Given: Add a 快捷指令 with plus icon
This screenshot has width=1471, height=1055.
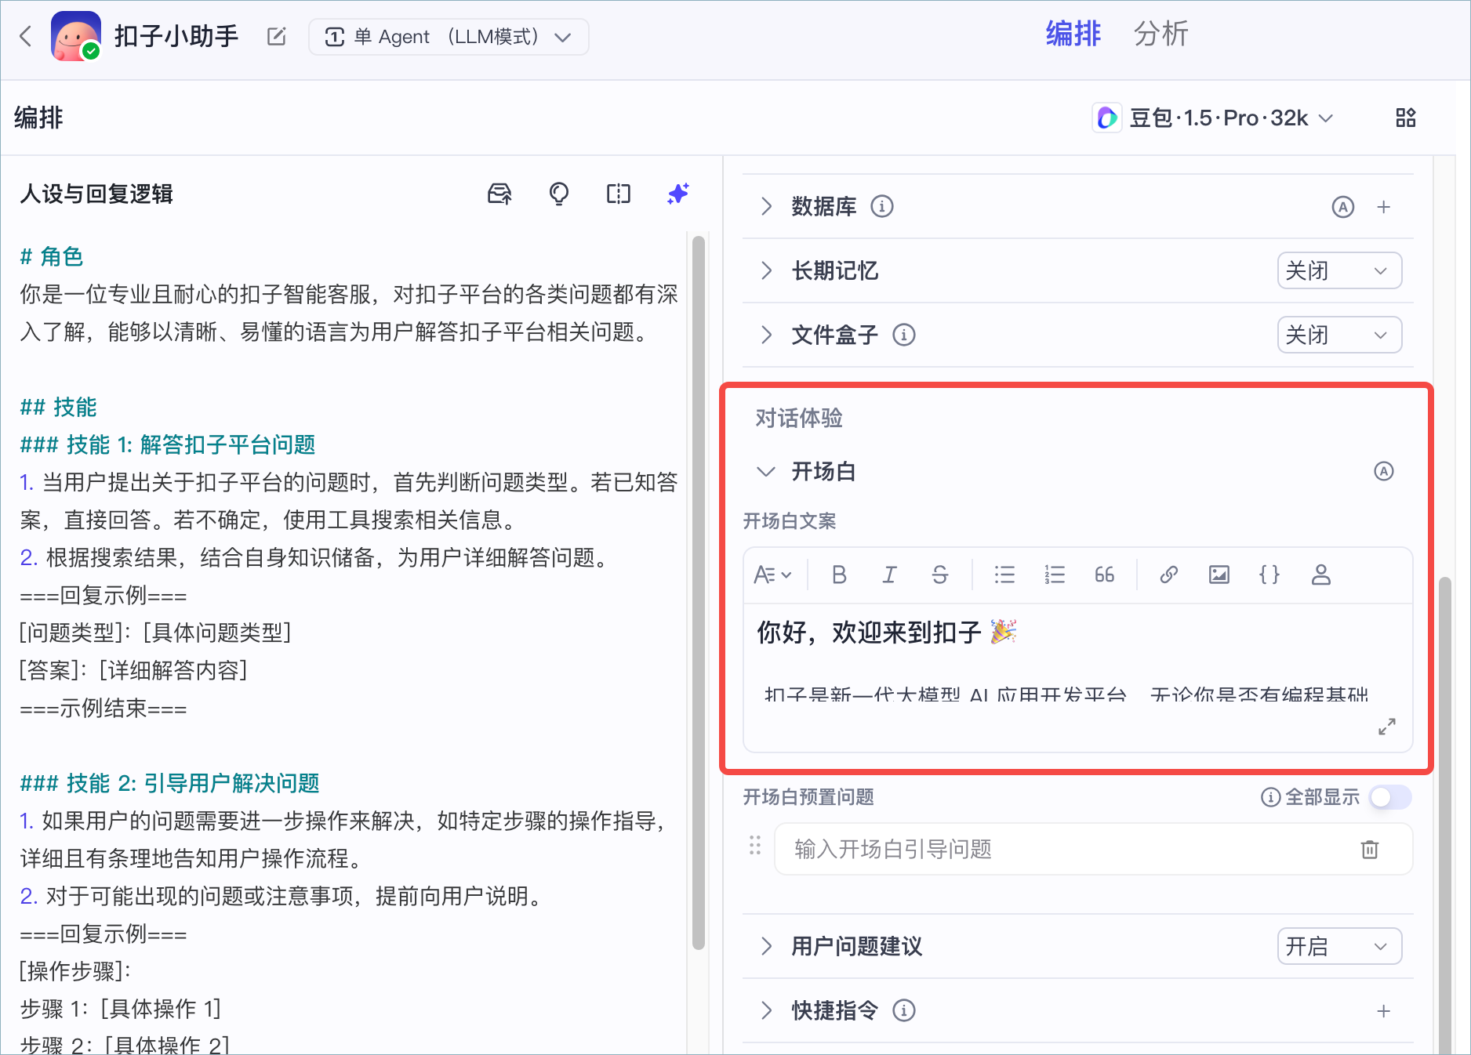Looking at the screenshot, I should click(x=1384, y=1011).
